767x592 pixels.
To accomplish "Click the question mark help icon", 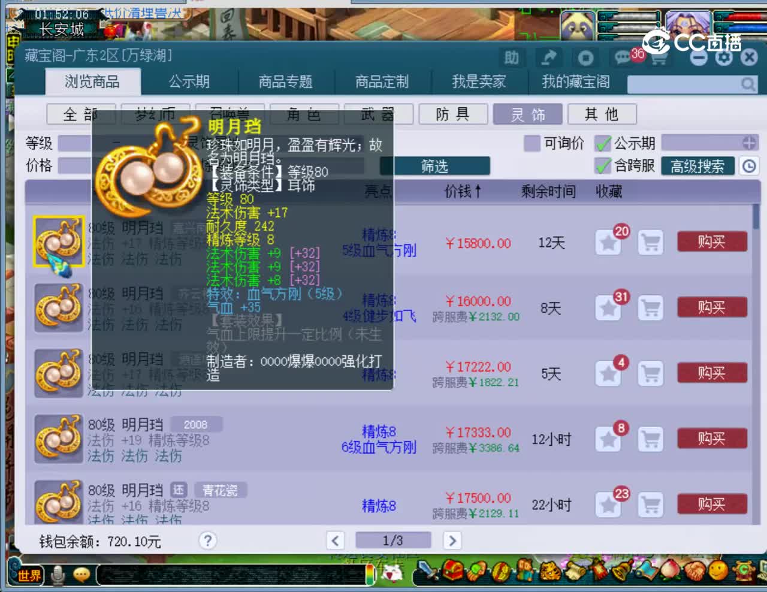I will (x=207, y=541).
